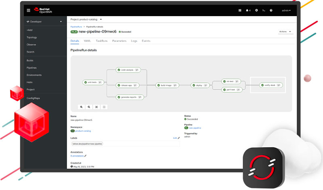The image size is (323, 190).
Task: Select the Details tab
Action: coord(75,41)
